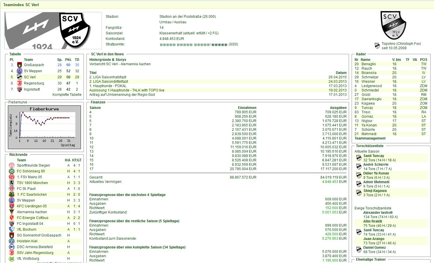Click the VfL Bochum crest
Viewport: 434px width, 263px height.
pos(12,230)
